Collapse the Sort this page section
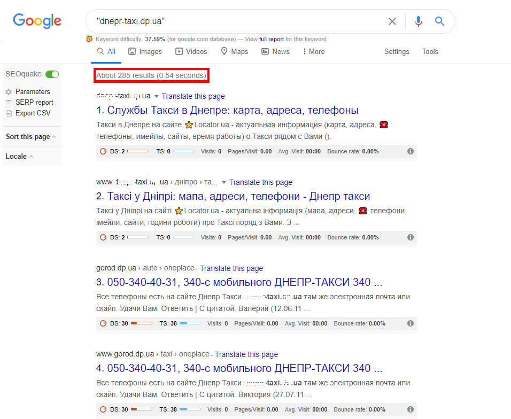The image size is (511, 419). (31, 136)
